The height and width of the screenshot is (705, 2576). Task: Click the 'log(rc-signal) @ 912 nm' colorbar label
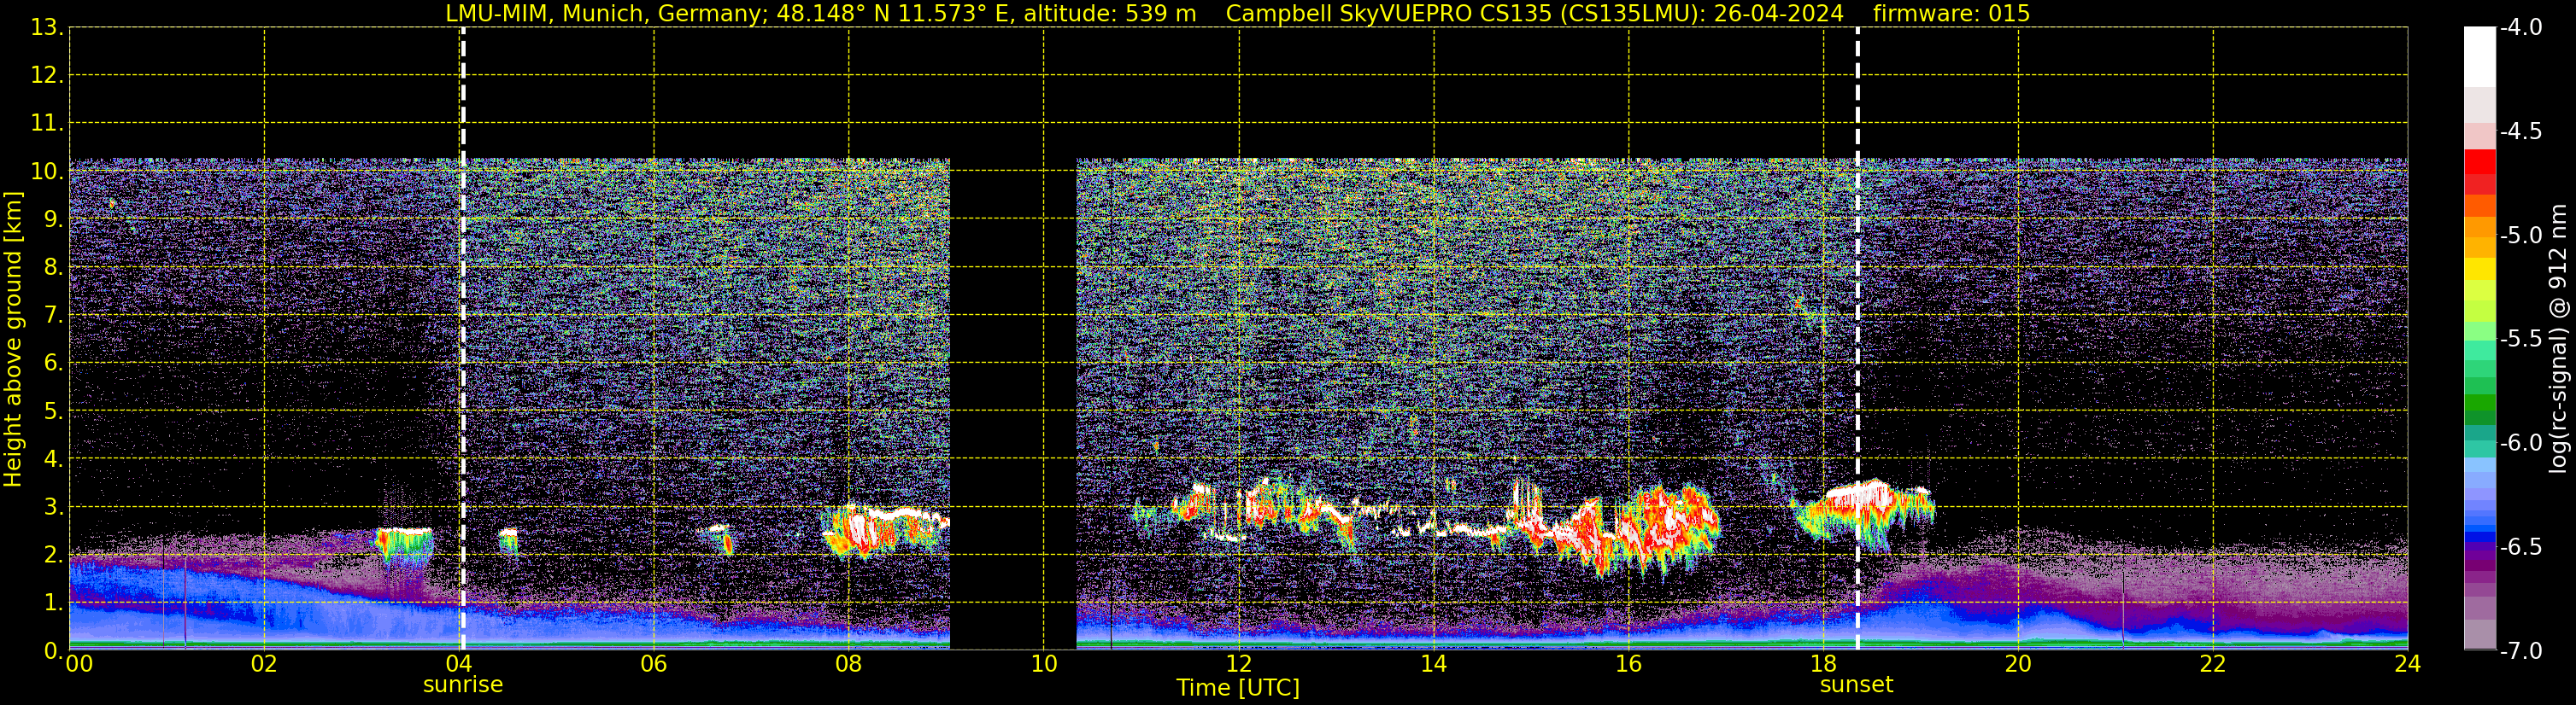2558,339
